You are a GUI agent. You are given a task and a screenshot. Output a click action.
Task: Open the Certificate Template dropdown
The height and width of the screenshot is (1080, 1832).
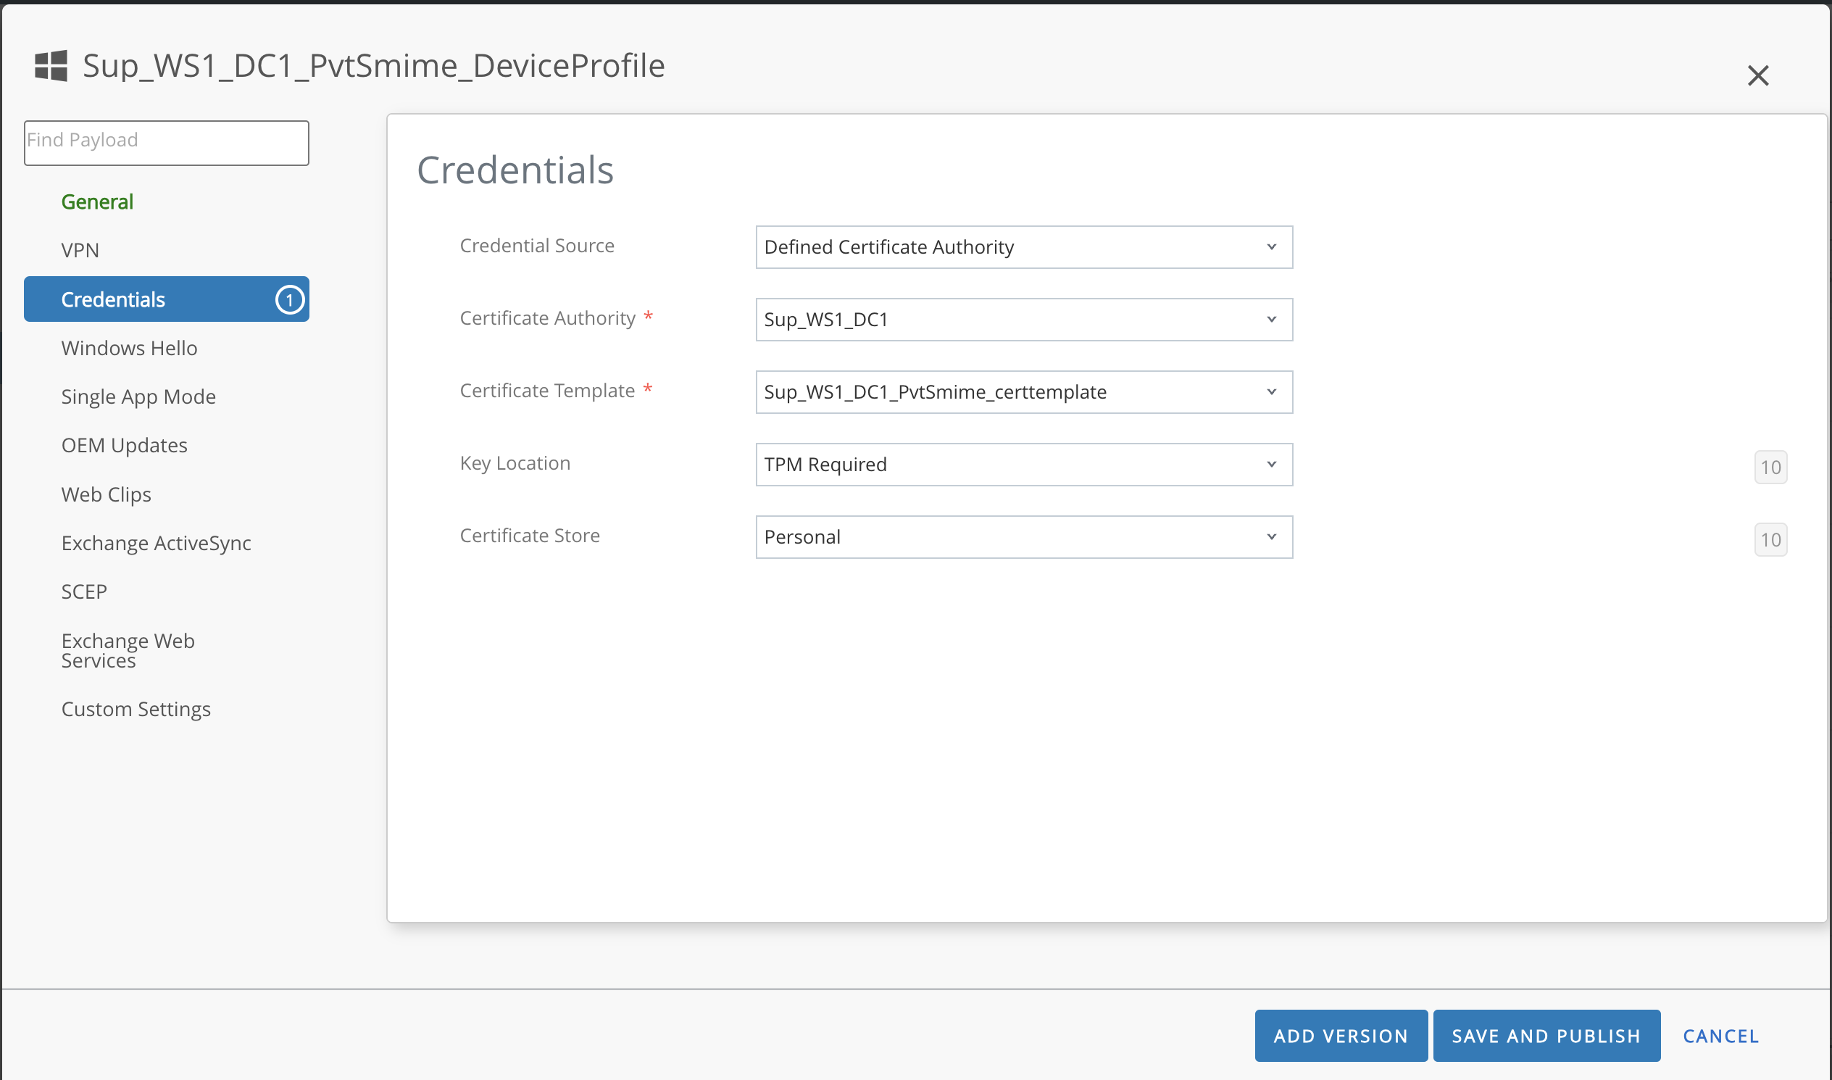(1023, 392)
